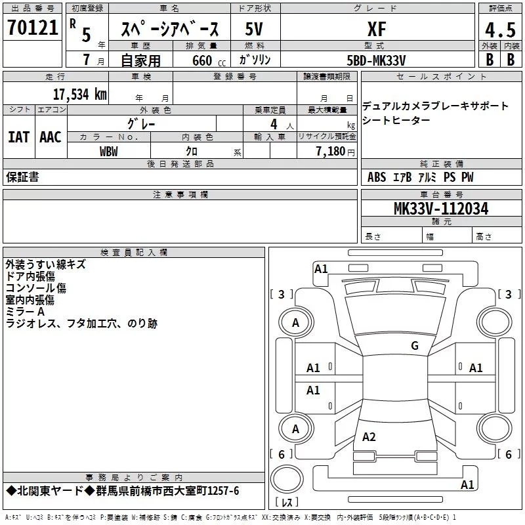This screenshot has width=525, height=525.
Task: Select the シートヒーター sales point line
Action: coord(396,120)
